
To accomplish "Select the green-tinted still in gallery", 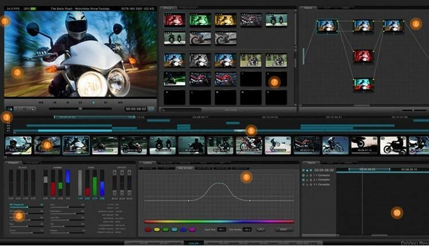I will pos(200,20).
